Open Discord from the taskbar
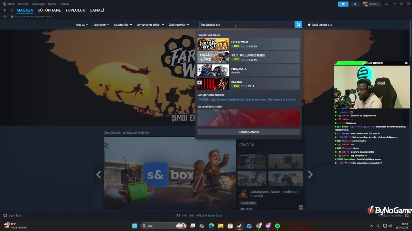This screenshot has height=231, width=412. 268,226
